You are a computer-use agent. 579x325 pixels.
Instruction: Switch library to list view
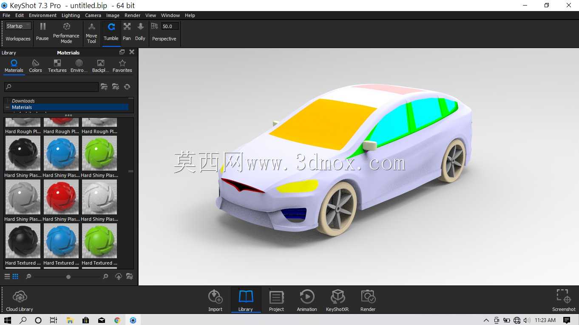7,277
